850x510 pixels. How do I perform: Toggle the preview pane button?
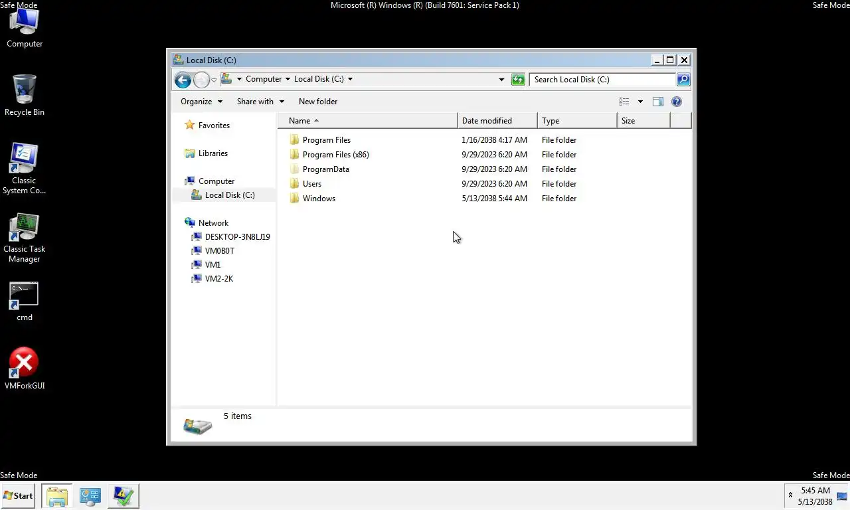pos(658,102)
